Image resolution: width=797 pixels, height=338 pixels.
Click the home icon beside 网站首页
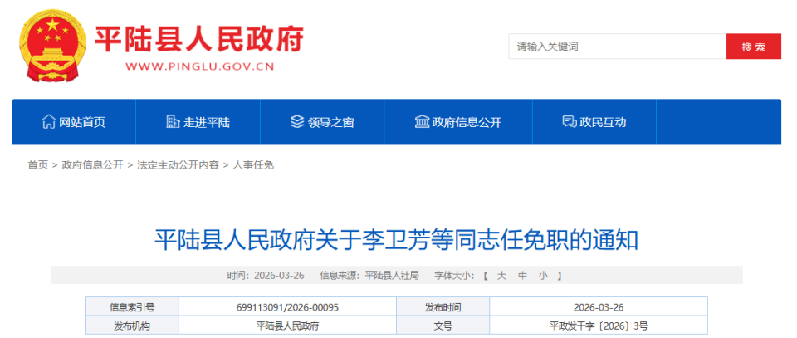click(49, 122)
